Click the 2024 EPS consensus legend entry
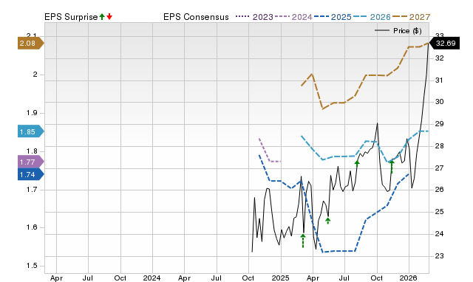473x282 pixels. point(293,17)
